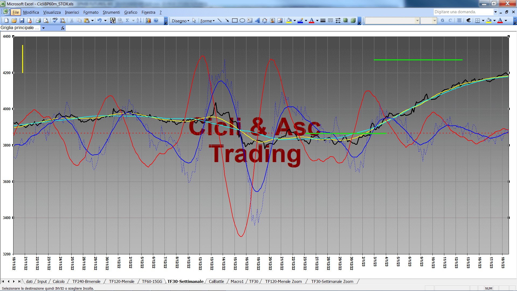Screen dimensions: 517x291
Task: Open the Finestra menu
Action: click(x=148, y=12)
